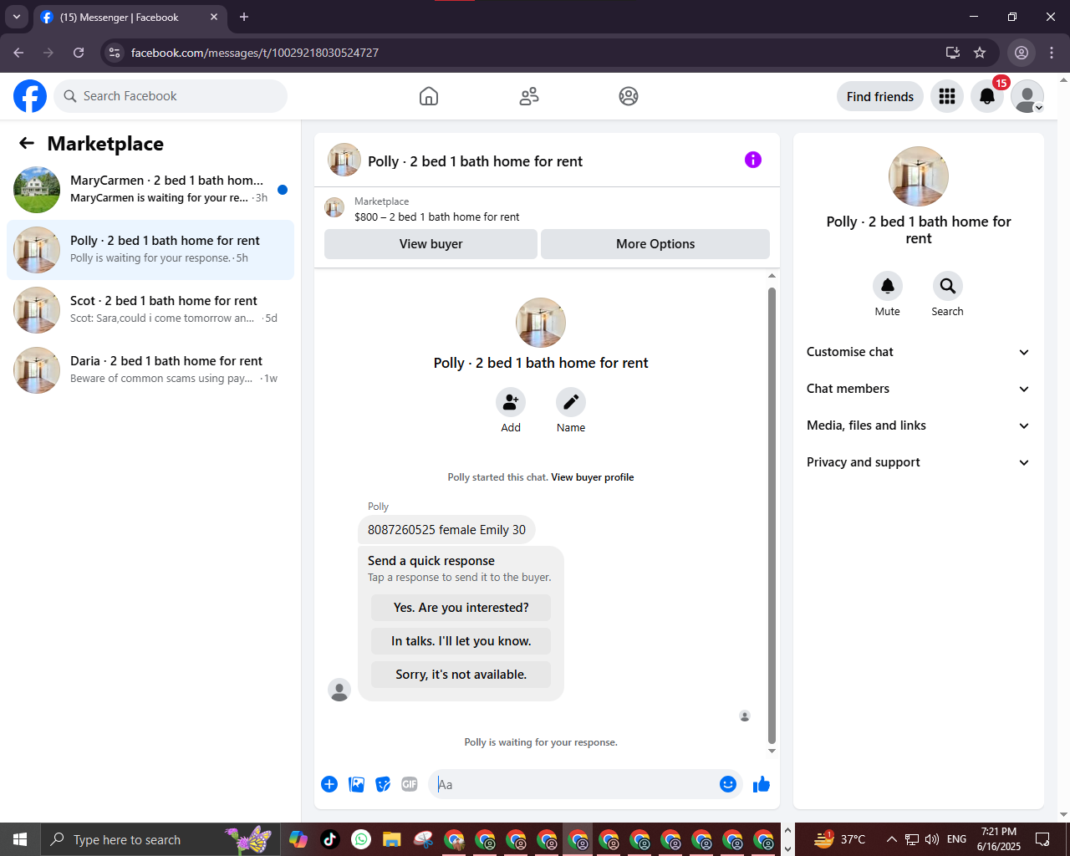
Task: Send quick response 'In talks. I'll let you know.'
Action: coord(461,641)
